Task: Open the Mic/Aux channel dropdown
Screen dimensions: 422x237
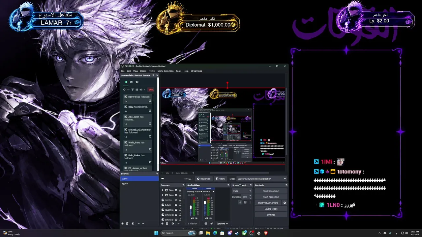Action: click(213, 191)
